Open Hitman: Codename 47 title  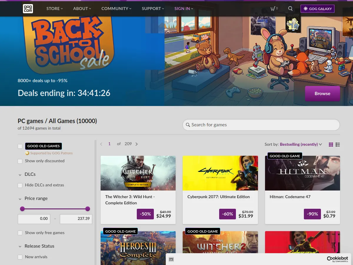click(x=290, y=197)
